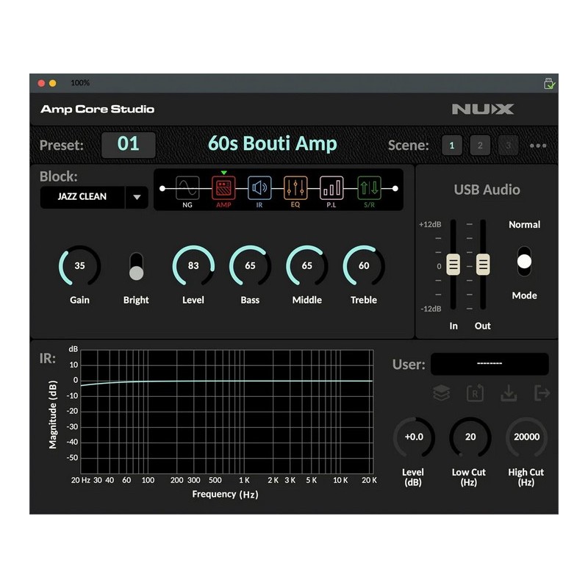588x588 pixels.
Task: Select the NG noise gate block
Action: click(x=187, y=188)
